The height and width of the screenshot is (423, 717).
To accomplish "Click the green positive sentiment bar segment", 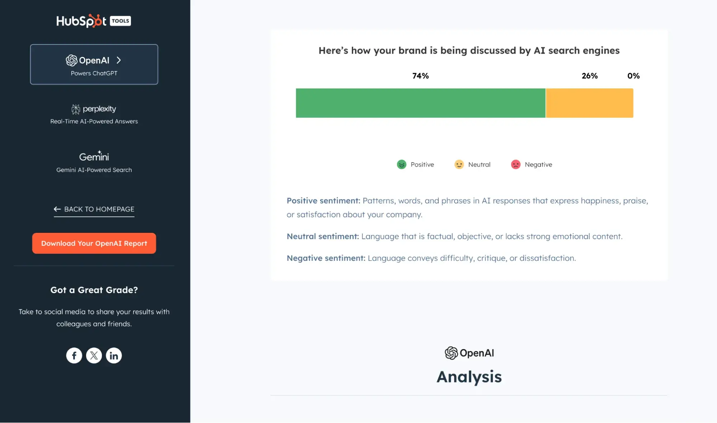I will [420, 103].
